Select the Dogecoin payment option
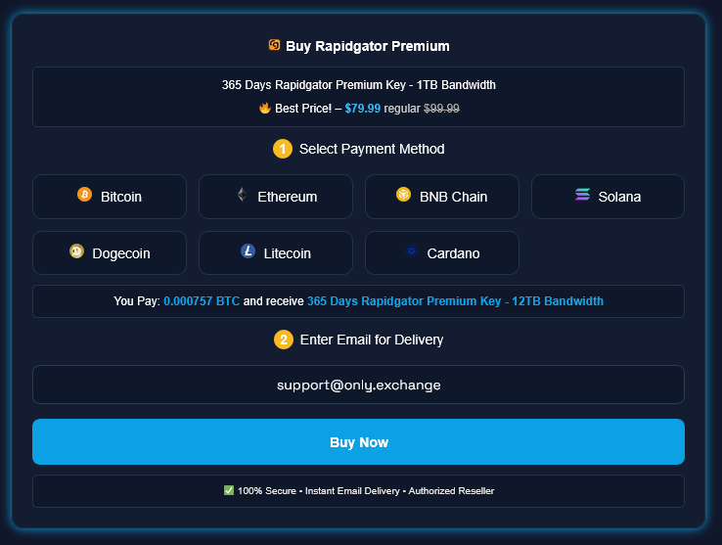 click(x=110, y=252)
